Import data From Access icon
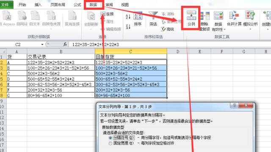Image resolution: width=271 pixels, height=152 pixels. (7, 16)
